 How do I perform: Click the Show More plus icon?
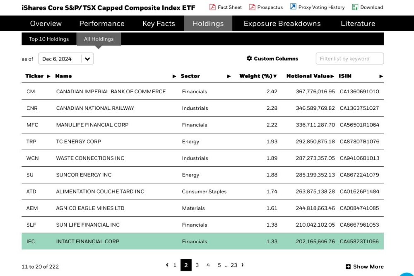(348, 266)
